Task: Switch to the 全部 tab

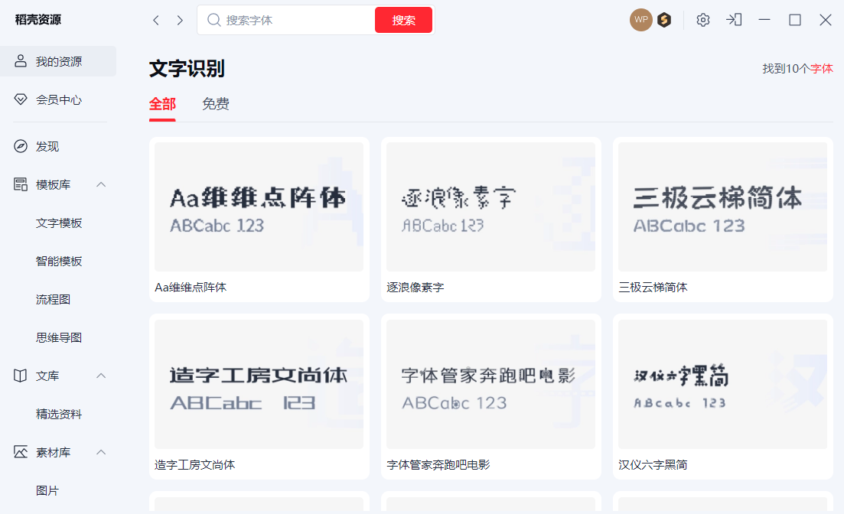Action: (x=162, y=103)
